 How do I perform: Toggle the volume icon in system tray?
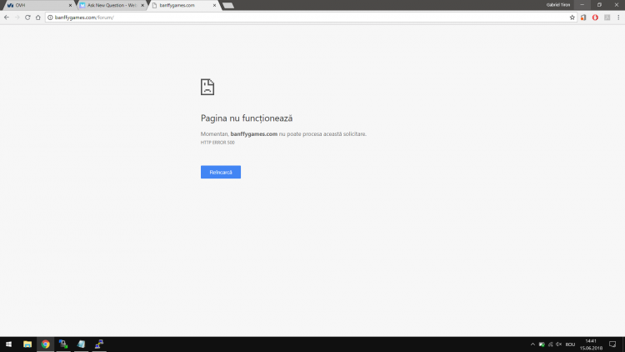(x=558, y=344)
